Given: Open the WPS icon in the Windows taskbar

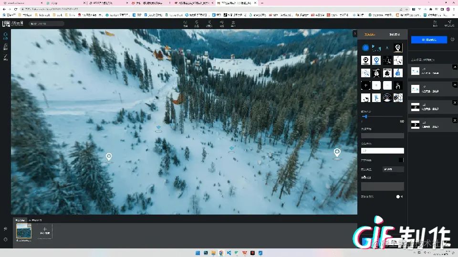Looking at the screenshot, I should click(x=245, y=253).
